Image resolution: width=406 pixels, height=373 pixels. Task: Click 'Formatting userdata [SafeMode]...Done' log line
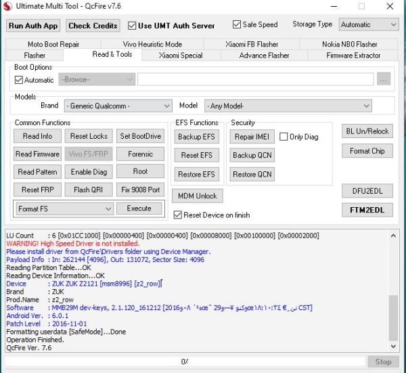(x=66, y=332)
